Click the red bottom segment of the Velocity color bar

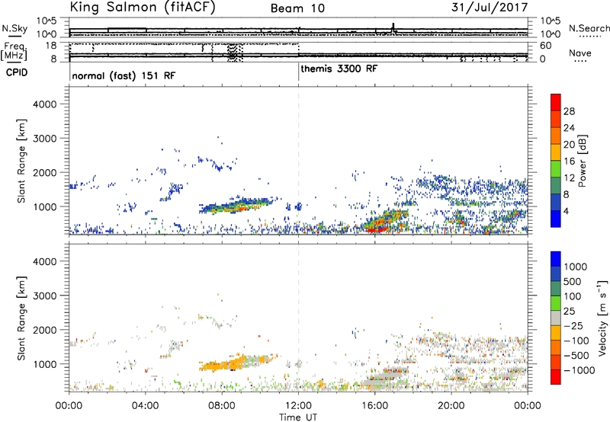(556, 377)
